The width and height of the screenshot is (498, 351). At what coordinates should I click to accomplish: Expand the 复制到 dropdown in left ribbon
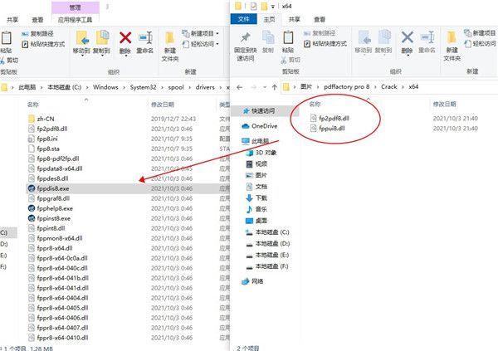101,51
